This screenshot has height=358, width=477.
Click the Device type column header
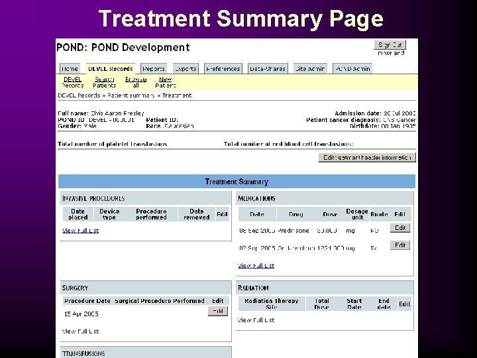[109, 214]
